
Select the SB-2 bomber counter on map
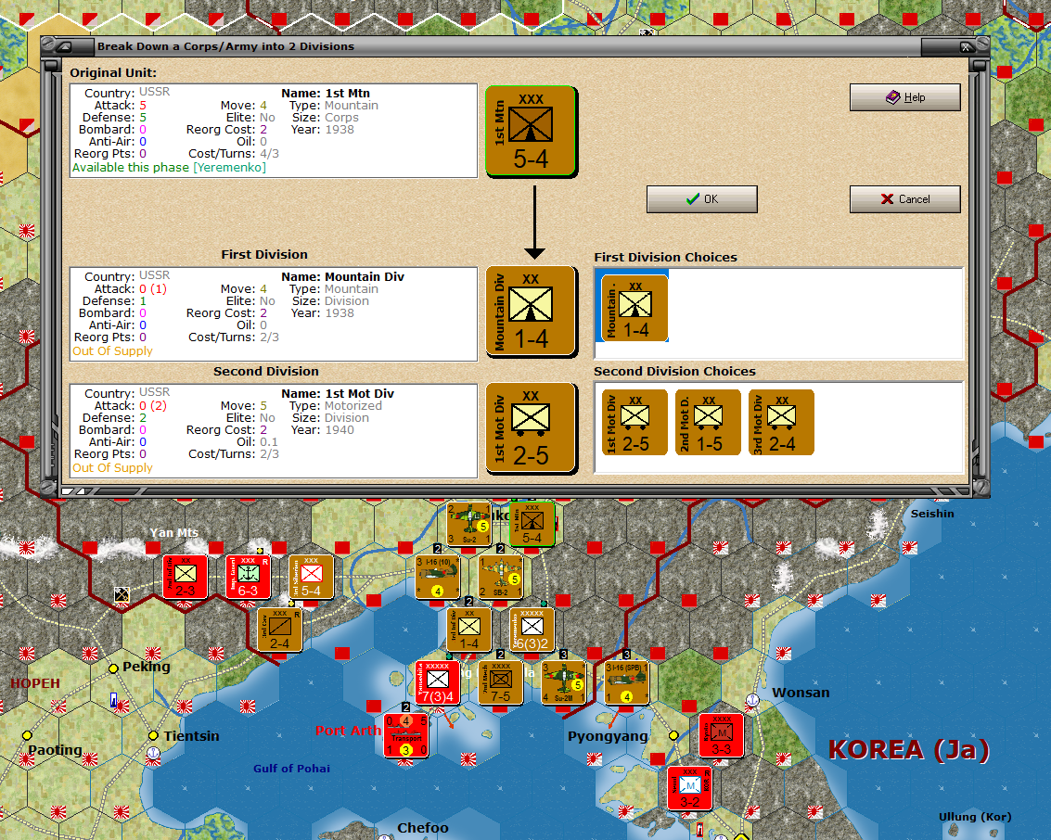pos(501,577)
